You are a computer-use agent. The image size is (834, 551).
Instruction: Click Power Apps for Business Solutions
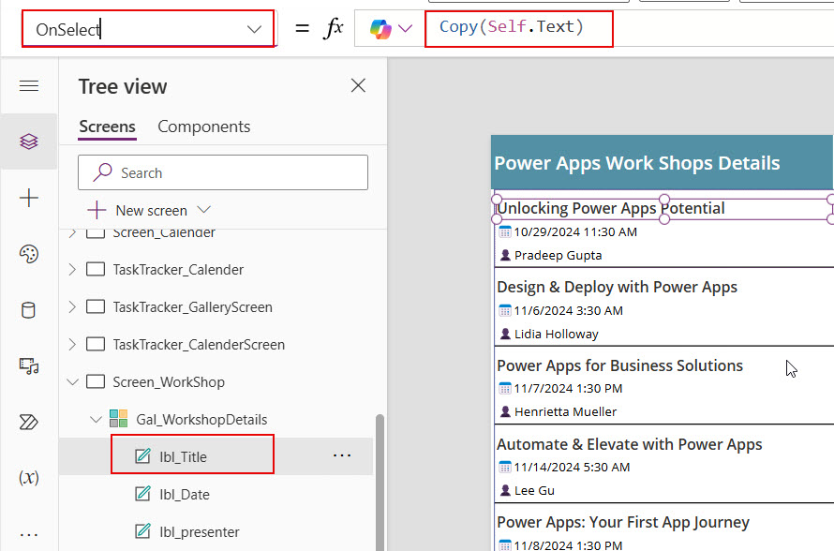click(619, 365)
